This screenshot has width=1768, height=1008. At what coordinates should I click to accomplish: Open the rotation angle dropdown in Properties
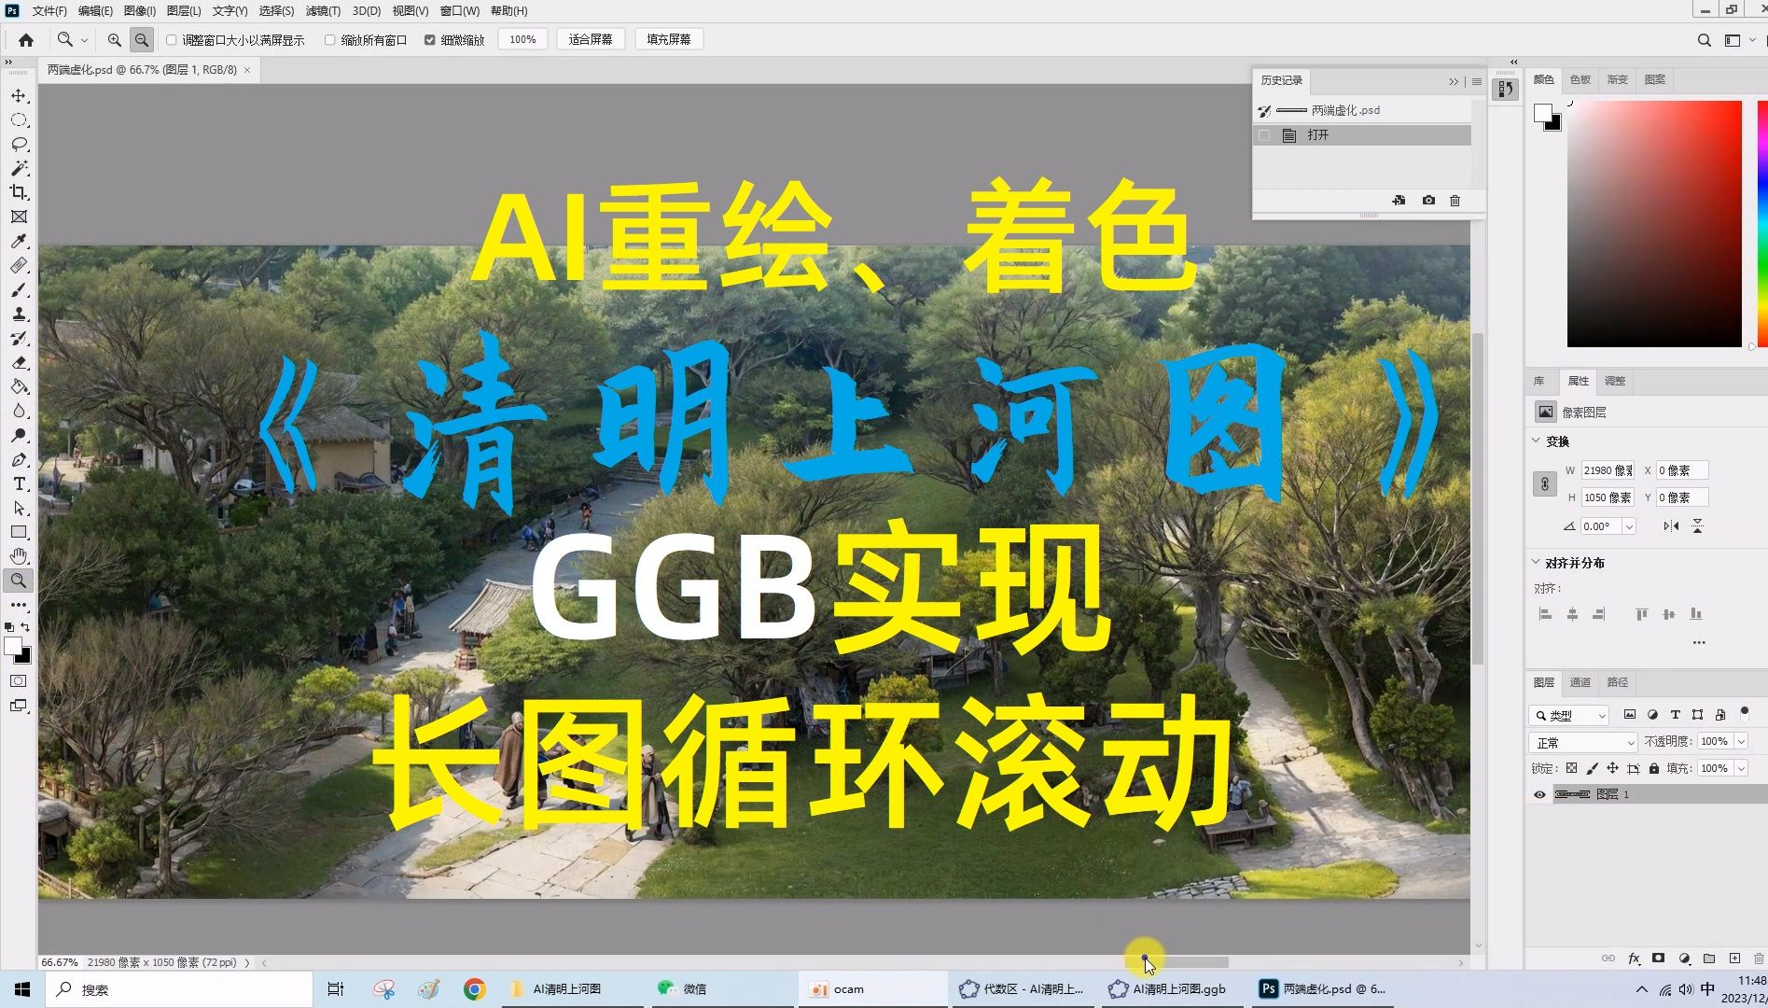click(x=1629, y=527)
